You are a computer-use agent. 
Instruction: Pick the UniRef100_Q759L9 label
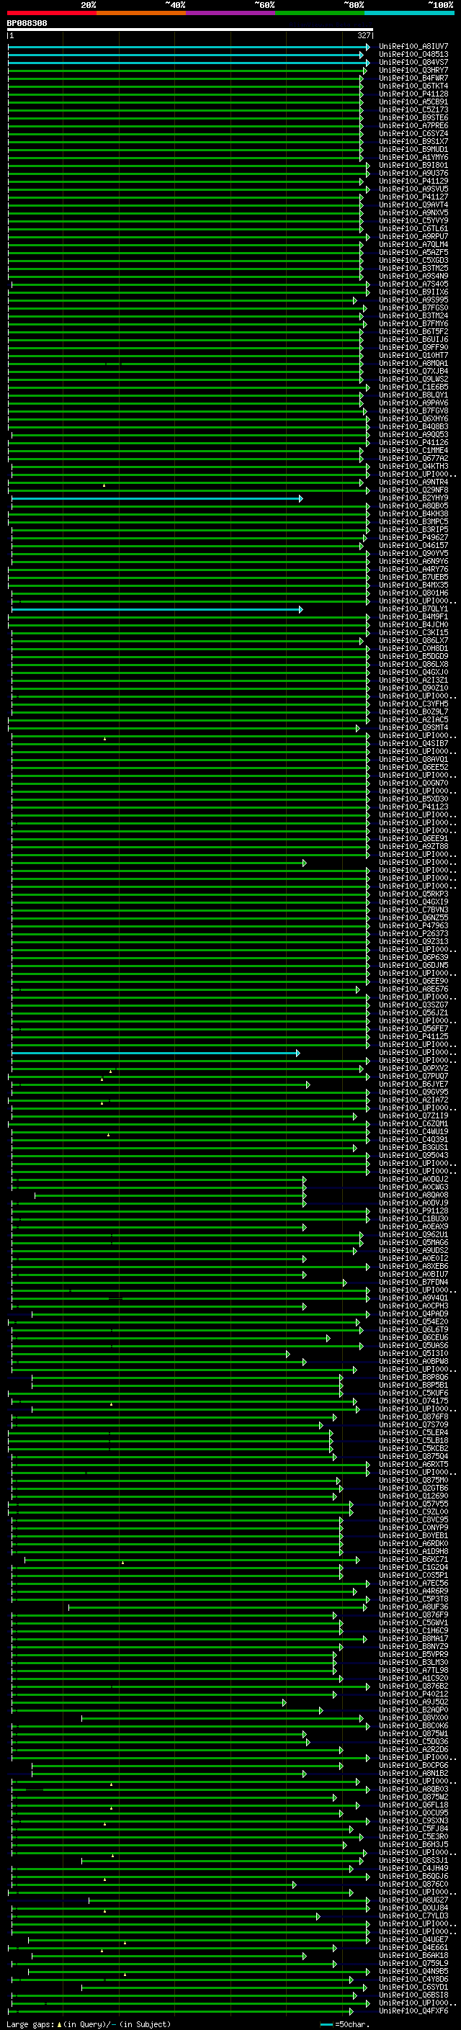pyautogui.click(x=413, y=1963)
